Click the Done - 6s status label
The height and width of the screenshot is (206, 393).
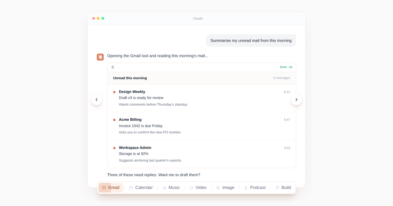[286, 67]
